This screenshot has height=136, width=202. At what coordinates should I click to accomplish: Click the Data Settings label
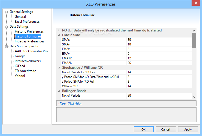pos(19,27)
